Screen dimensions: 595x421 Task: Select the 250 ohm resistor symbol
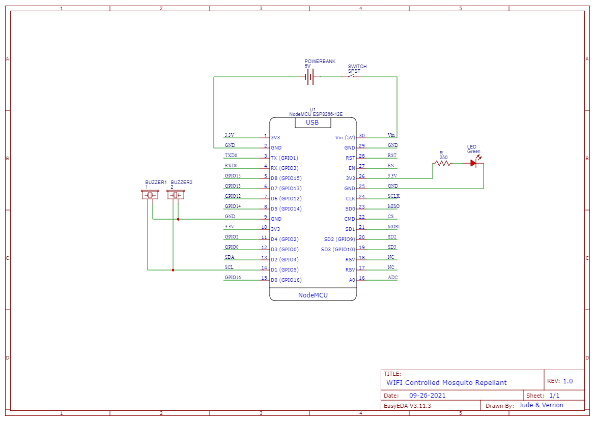[x=442, y=163]
